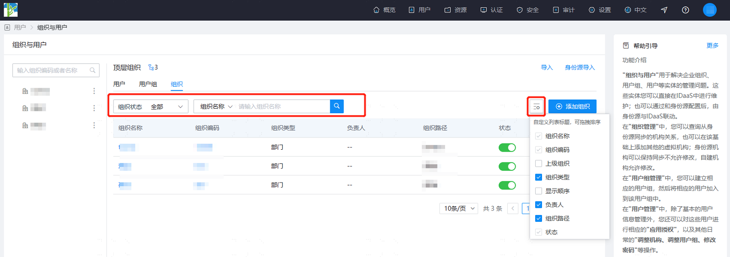Open the 10条/页 page size dropdown
The height and width of the screenshot is (257, 730).
459,209
